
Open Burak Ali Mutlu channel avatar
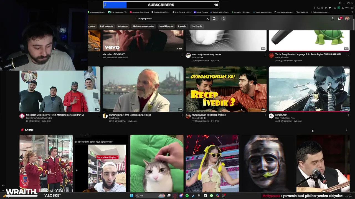[x=271, y=55]
